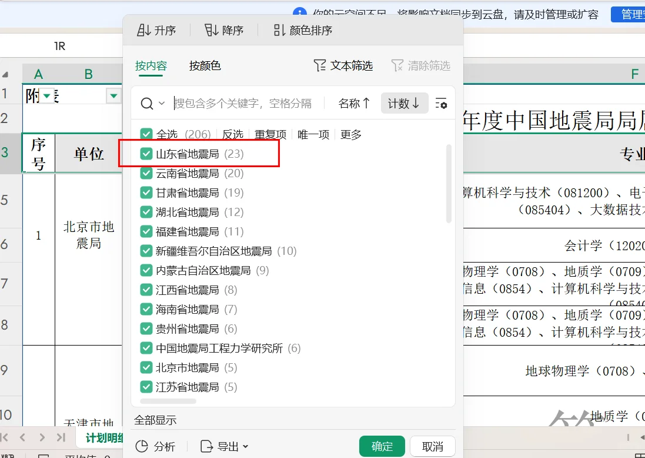Select column A header
645x458 pixels.
point(39,74)
